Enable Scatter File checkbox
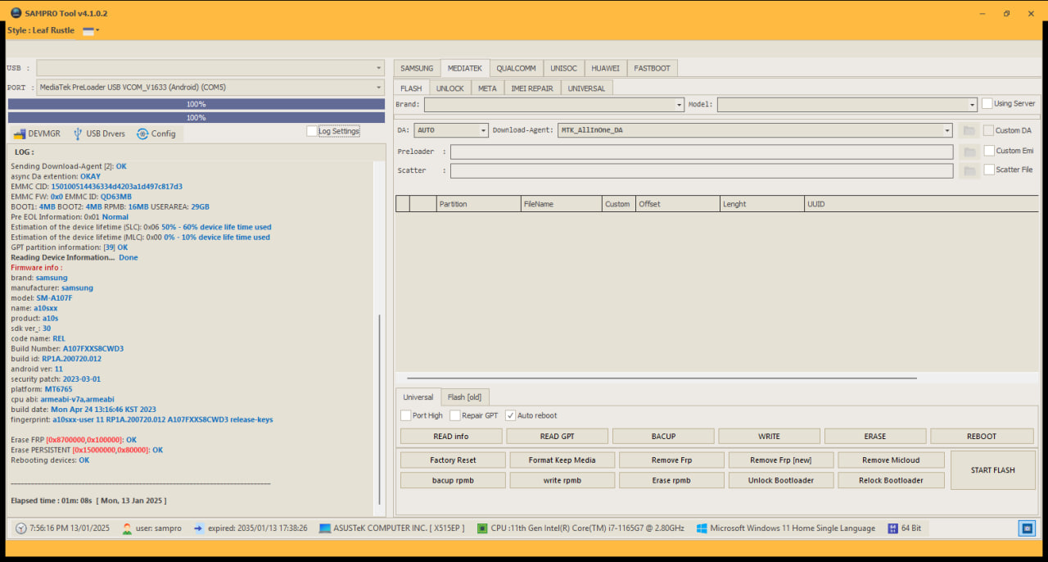The height and width of the screenshot is (562, 1048). coord(989,170)
